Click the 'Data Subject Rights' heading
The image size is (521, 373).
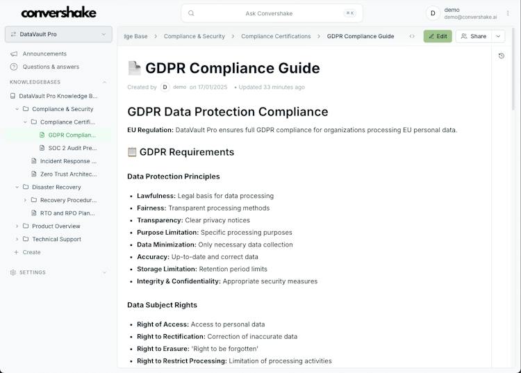coord(162,305)
